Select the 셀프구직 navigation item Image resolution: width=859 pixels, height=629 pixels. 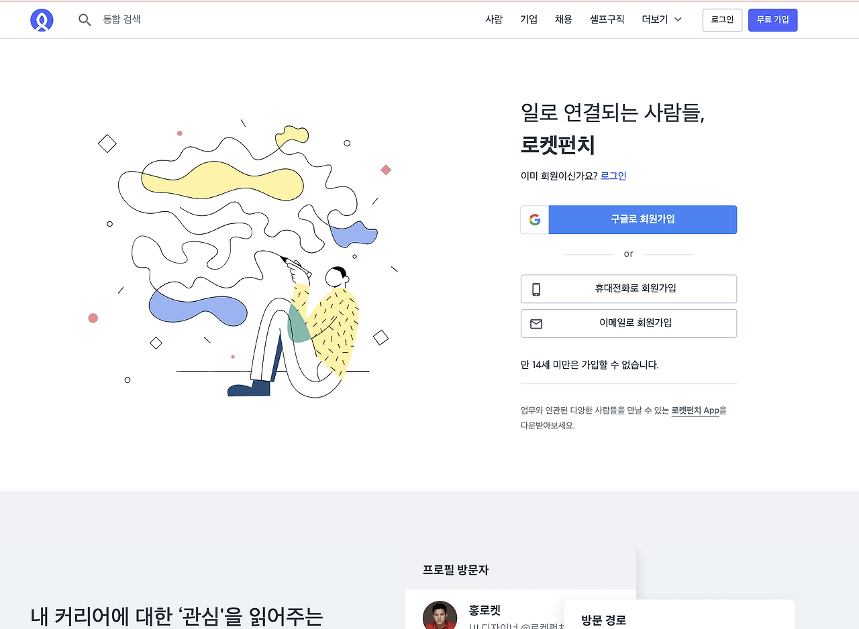606,19
